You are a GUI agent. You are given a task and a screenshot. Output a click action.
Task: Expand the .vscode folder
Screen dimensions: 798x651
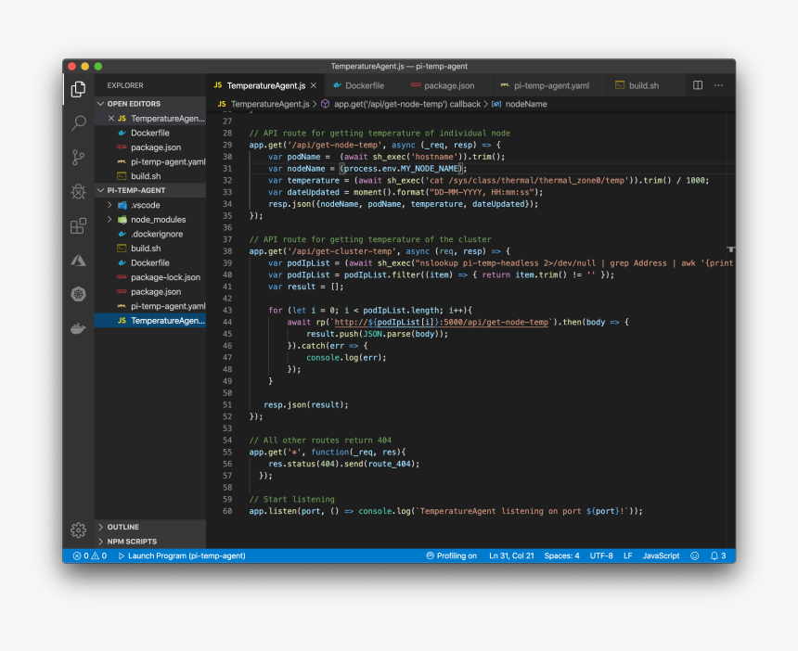(150, 205)
